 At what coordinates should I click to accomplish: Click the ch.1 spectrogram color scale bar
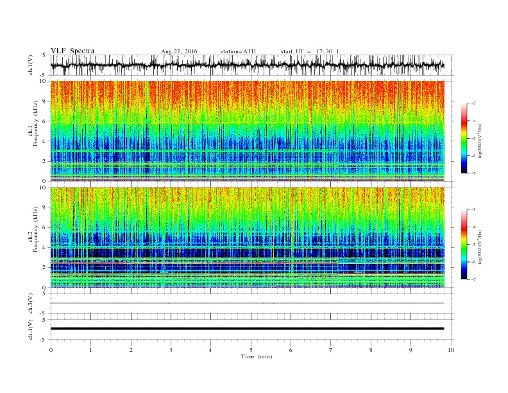click(464, 138)
